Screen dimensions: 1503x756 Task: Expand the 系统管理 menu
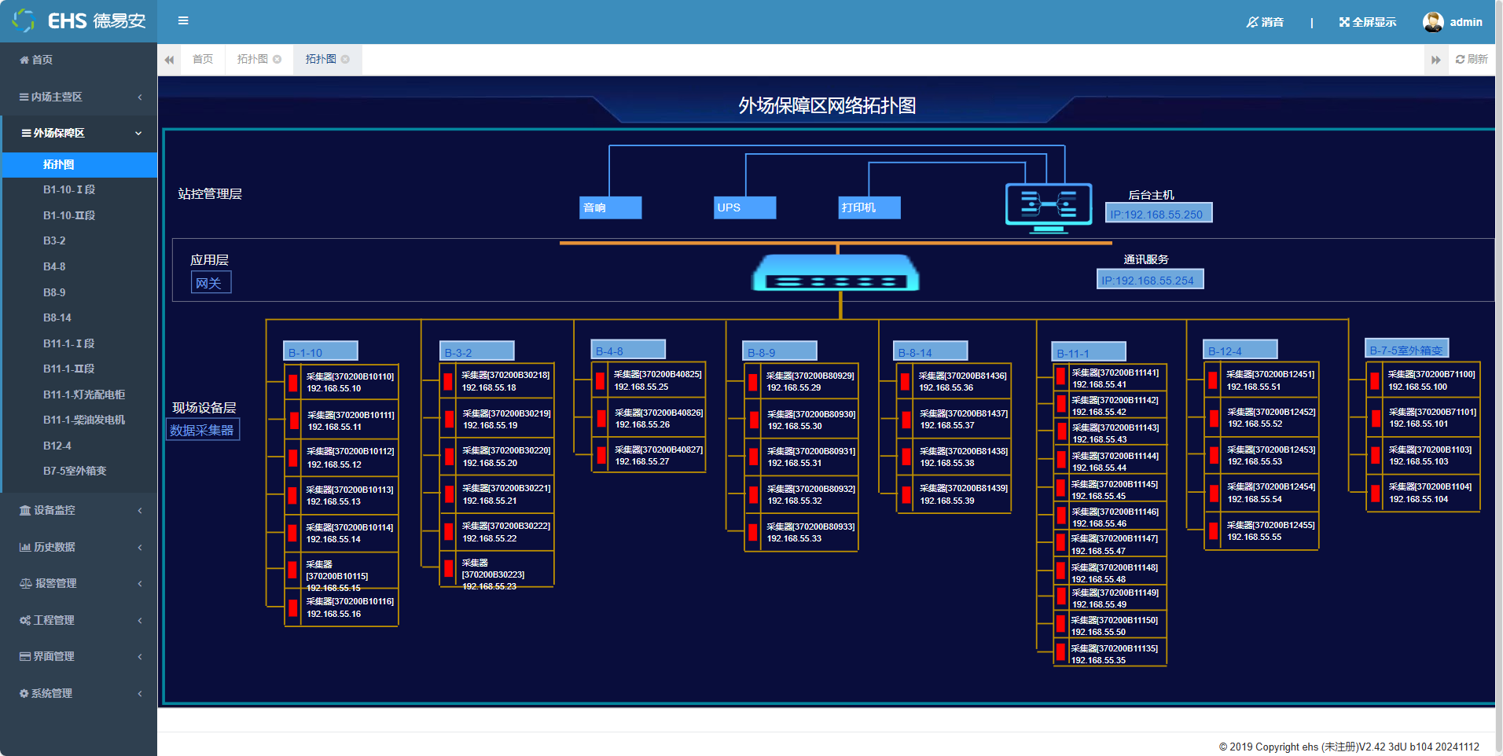(79, 693)
